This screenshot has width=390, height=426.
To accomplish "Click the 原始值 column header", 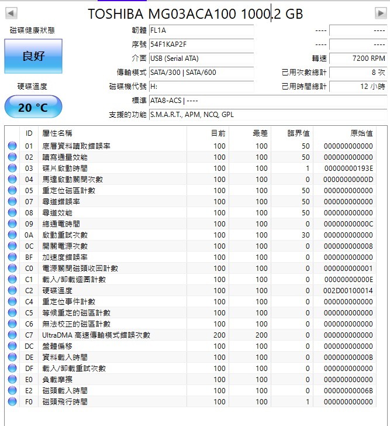I will click(361, 133).
